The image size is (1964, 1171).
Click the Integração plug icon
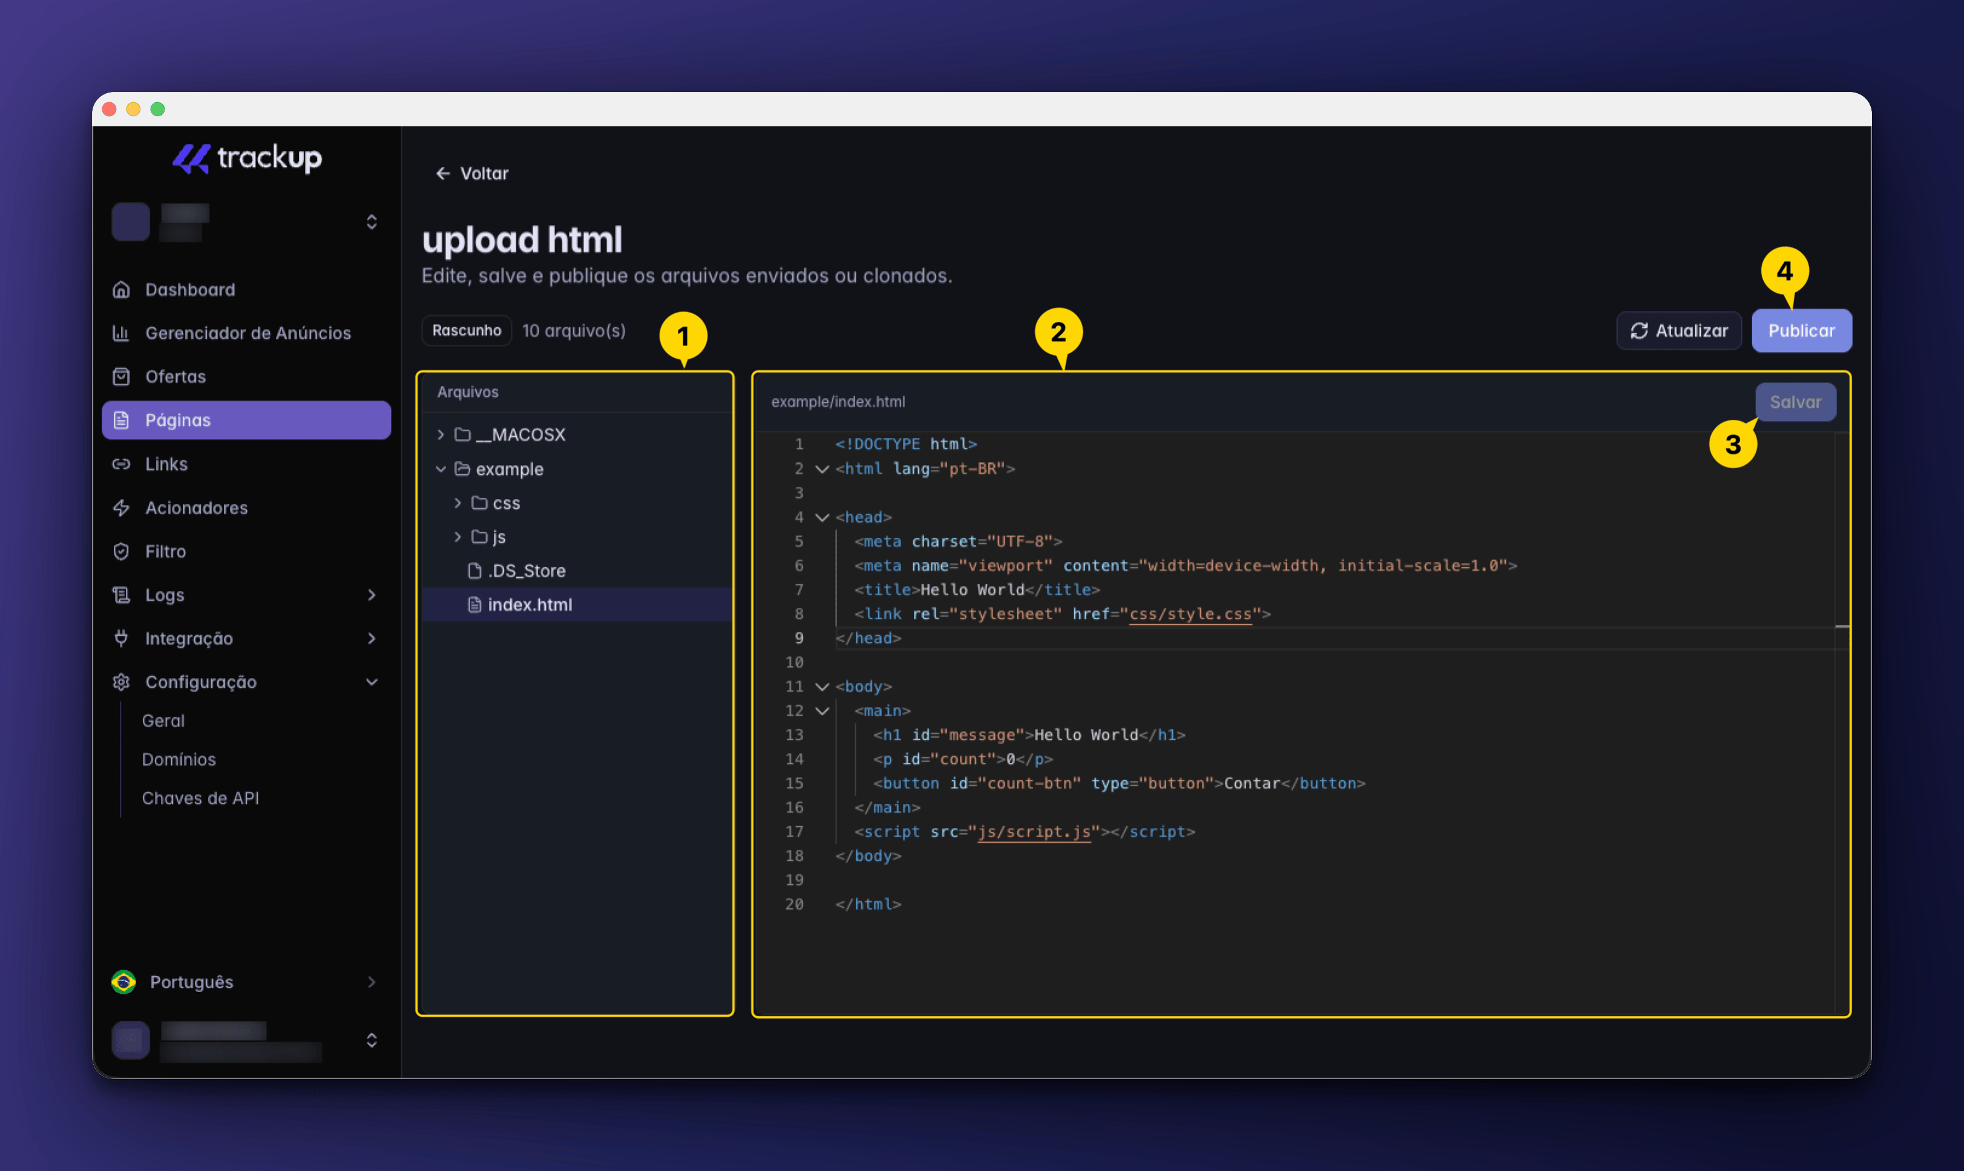point(121,638)
